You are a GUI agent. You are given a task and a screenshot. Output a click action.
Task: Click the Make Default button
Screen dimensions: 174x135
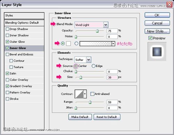(x=80, y=117)
